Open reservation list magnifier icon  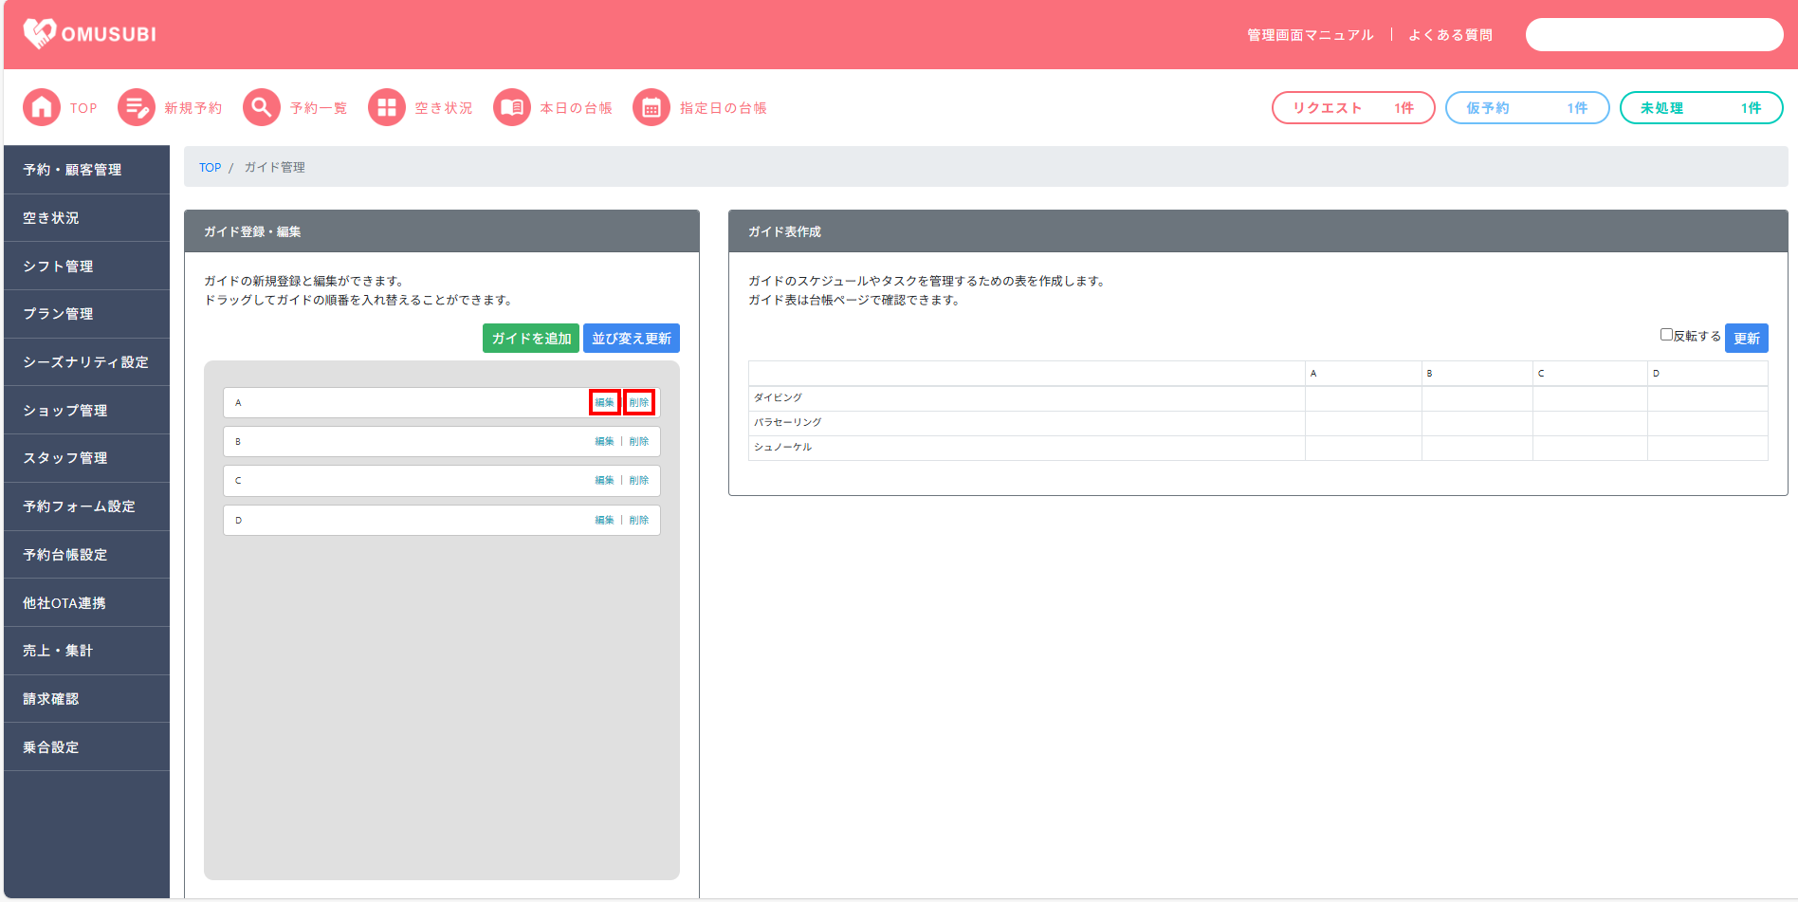click(262, 108)
